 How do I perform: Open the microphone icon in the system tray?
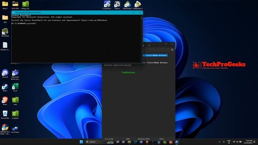coord(224,142)
